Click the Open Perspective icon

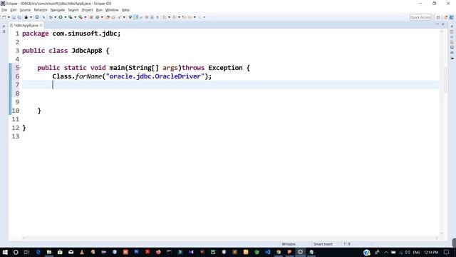[x=438, y=17]
